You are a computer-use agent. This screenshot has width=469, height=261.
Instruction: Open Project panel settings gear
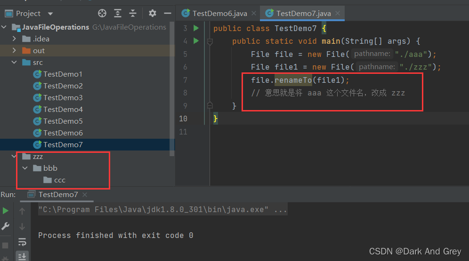(153, 13)
